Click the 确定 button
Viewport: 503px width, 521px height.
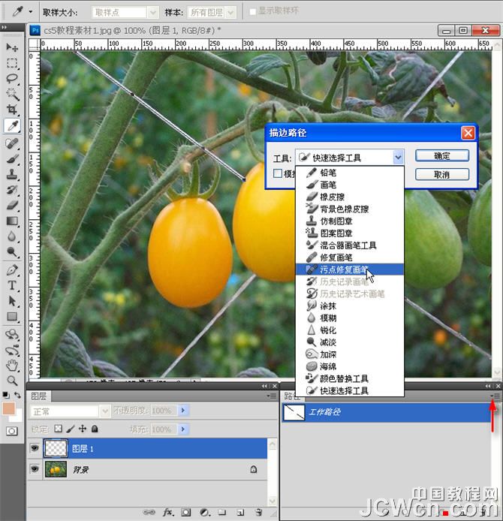442,155
